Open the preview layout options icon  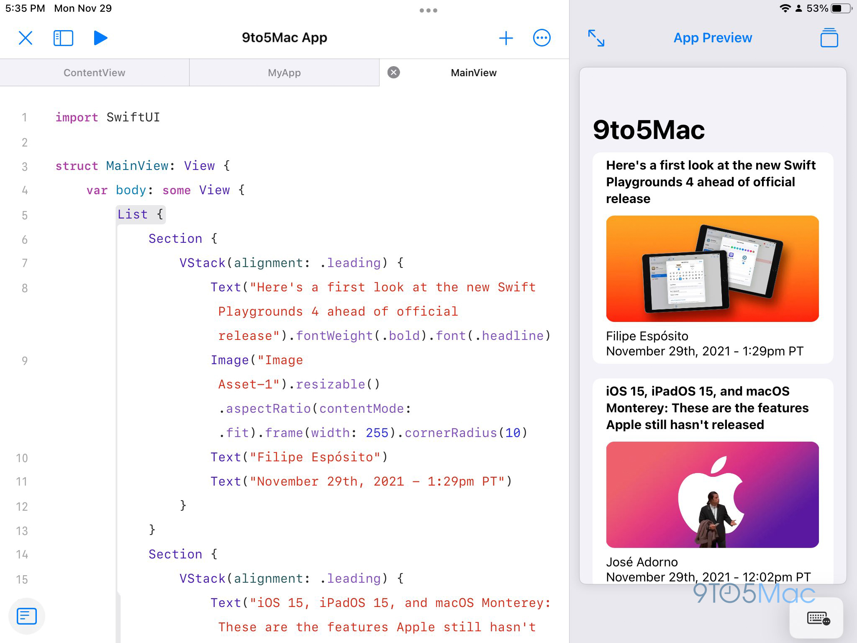tap(830, 38)
